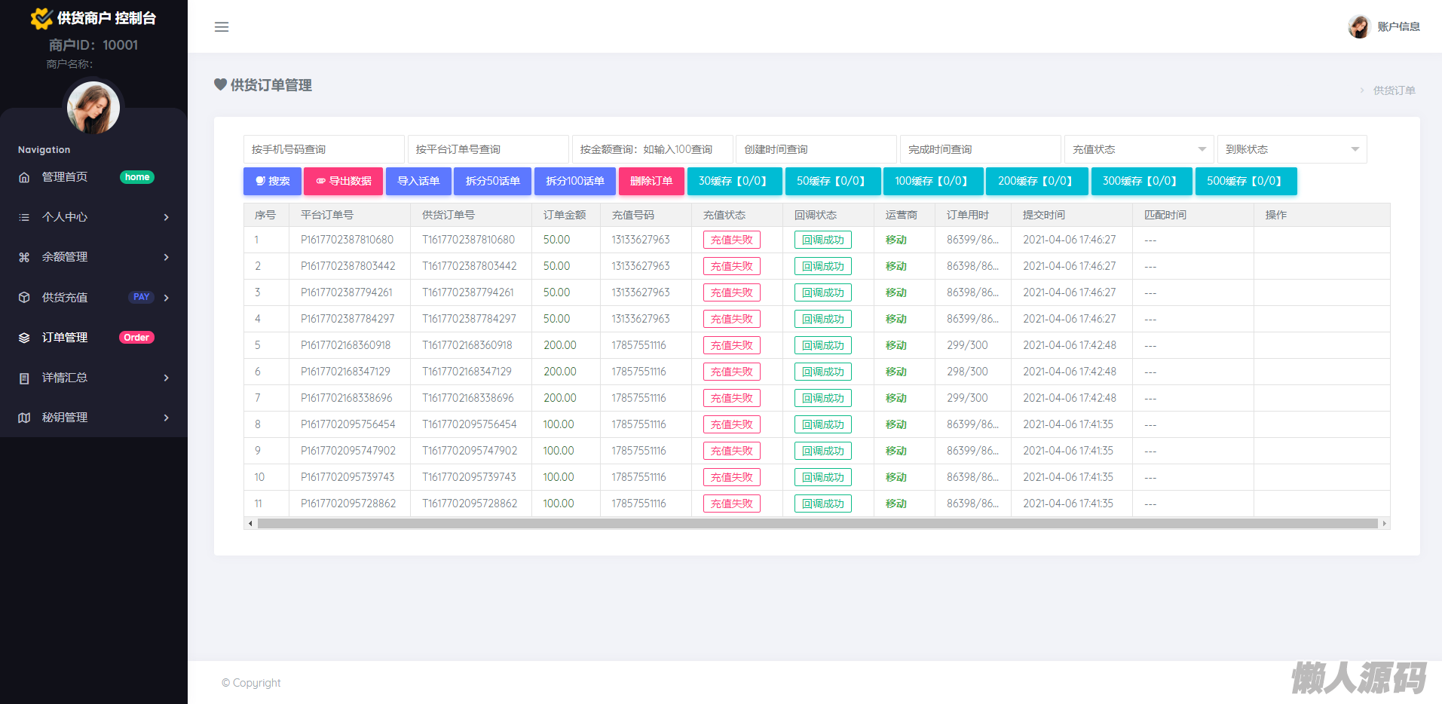The height and width of the screenshot is (704, 1442).
Task: Click the layers icon beside 订单管理
Action: (x=24, y=338)
